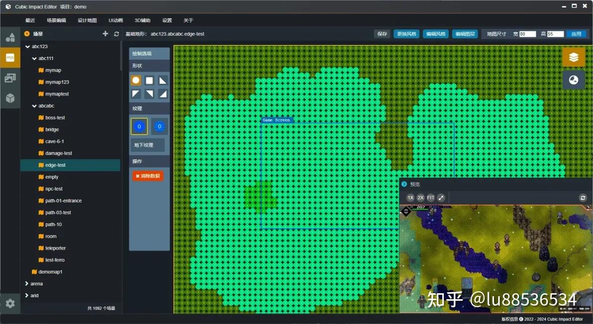Image resolution: width=593 pixels, height=324 pixels.
Task: Pick the second texture swatch
Action: pyautogui.click(x=160, y=127)
